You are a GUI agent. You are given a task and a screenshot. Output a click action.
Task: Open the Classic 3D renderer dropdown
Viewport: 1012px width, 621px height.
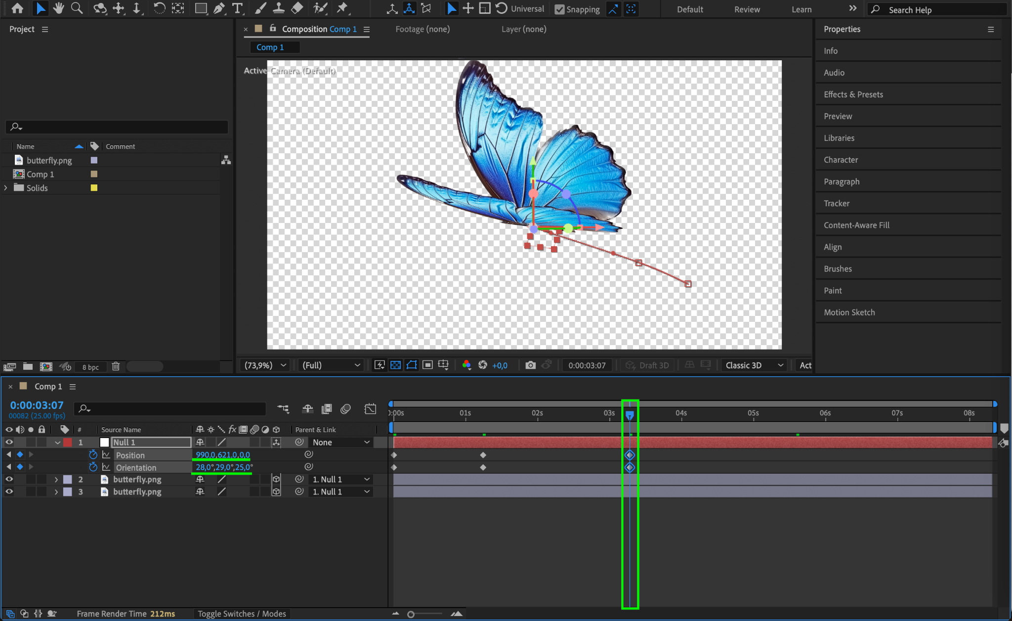click(x=754, y=365)
